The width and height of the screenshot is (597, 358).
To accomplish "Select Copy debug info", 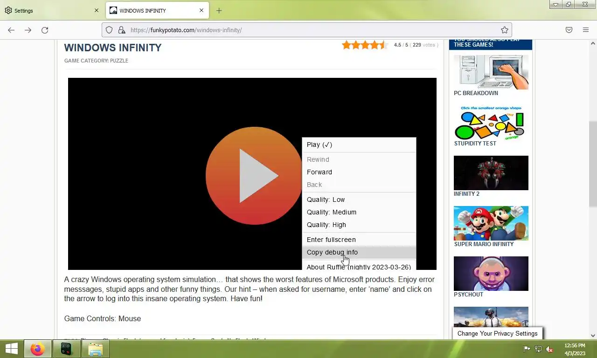I will click(x=359, y=252).
